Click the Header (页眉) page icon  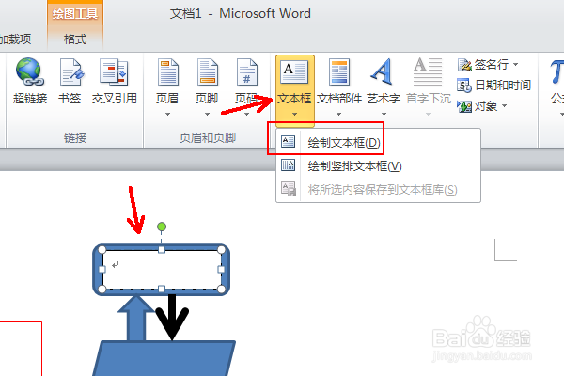click(x=167, y=71)
